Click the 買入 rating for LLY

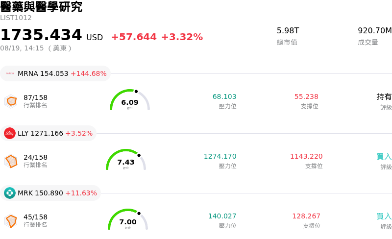[x=384, y=157]
